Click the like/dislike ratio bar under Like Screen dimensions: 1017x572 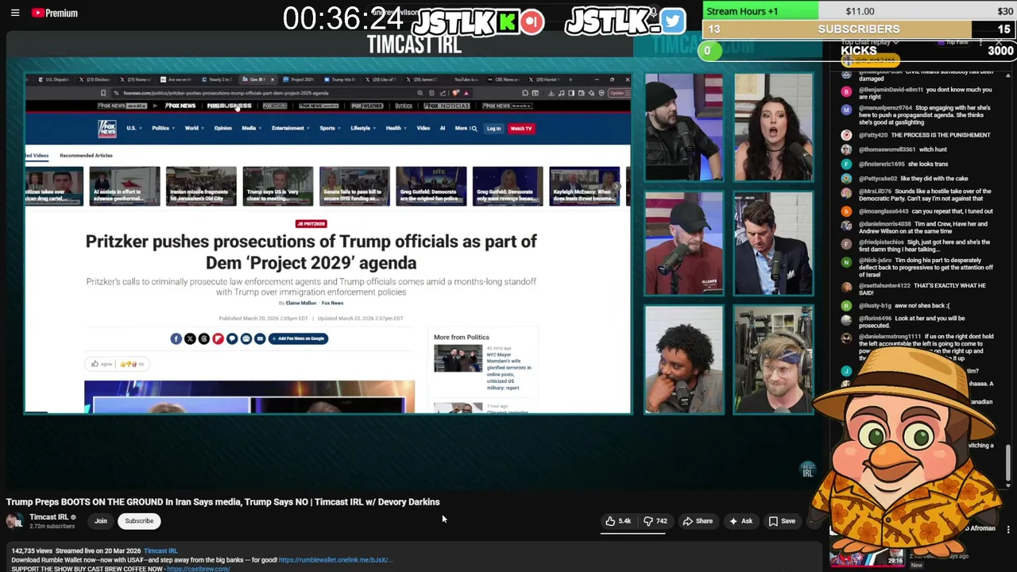(633, 533)
